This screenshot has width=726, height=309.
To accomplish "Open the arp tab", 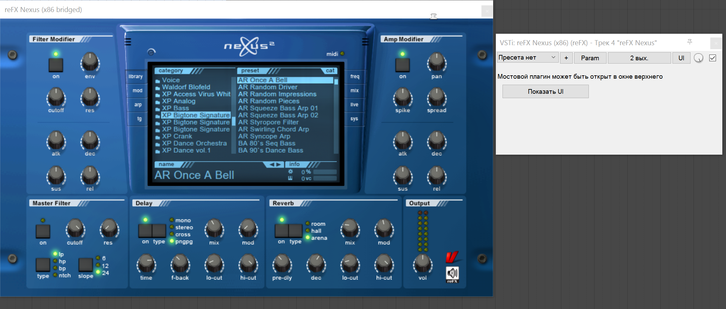I will click(138, 104).
